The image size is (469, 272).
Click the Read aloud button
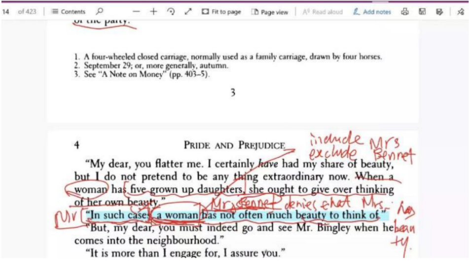(x=323, y=12)
